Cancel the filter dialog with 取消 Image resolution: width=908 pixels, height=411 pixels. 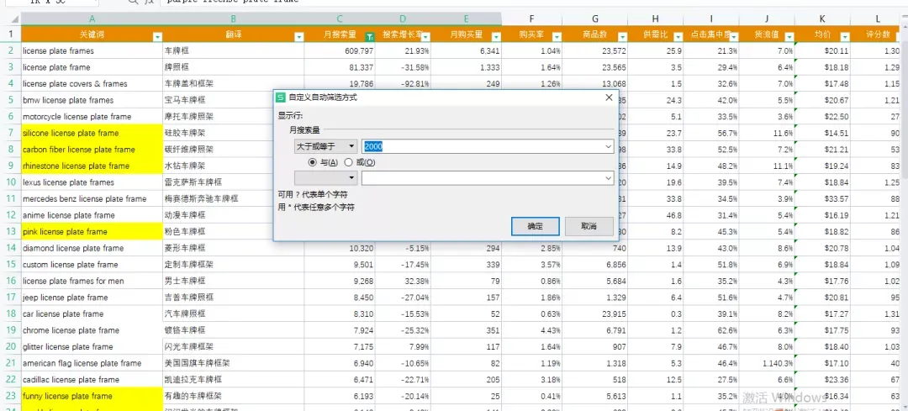[x=589, y=226]
